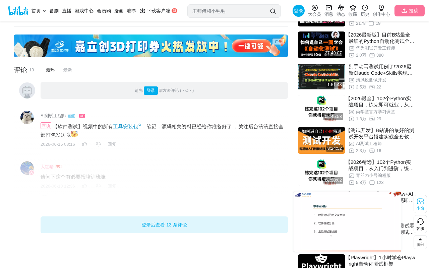Screen dimensions: 429x268
Task: Open the 收藏 favorites star icon
Action: 353,8
